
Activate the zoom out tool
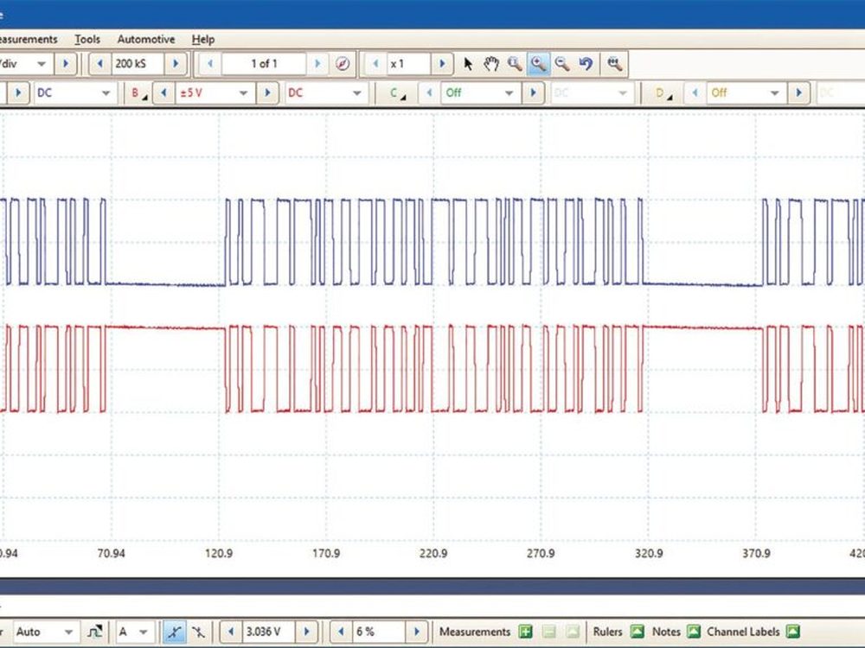click(x=561, y=64)
